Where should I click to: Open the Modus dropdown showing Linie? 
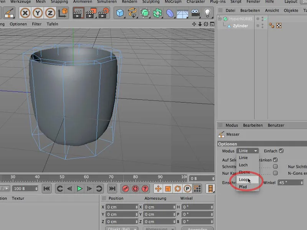[x=248, y=151]
